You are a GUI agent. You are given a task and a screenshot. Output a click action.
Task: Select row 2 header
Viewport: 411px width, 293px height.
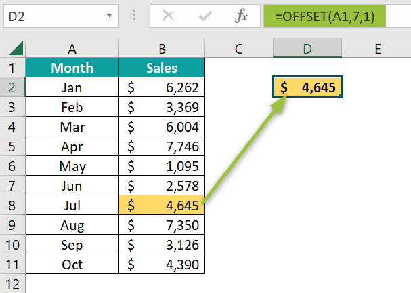[x=12, y=87]
